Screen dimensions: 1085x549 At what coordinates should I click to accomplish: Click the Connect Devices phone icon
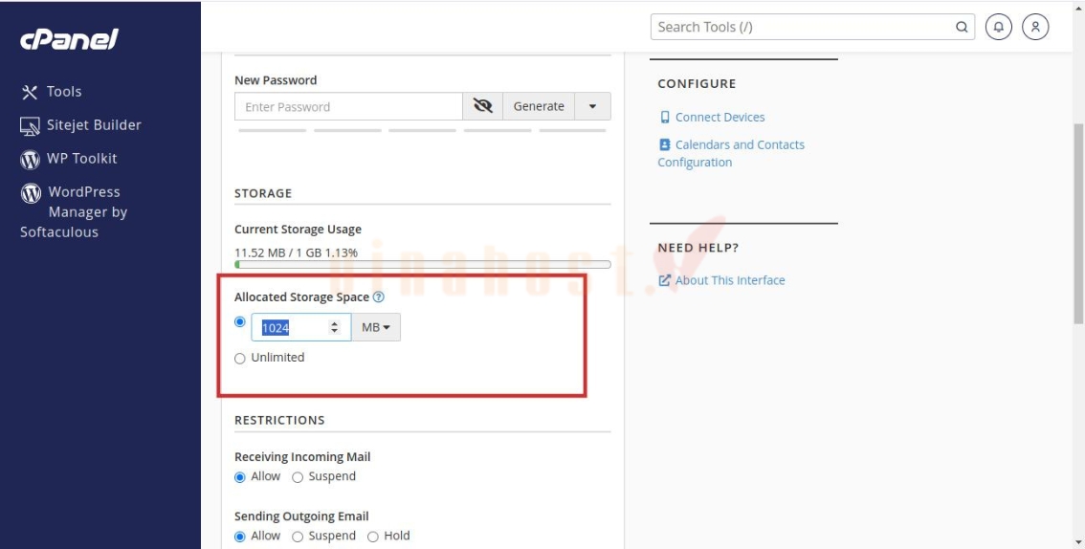coord(665,117)
